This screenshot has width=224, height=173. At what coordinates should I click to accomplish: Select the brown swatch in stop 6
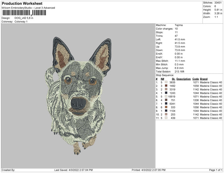[x=166, y=100]
